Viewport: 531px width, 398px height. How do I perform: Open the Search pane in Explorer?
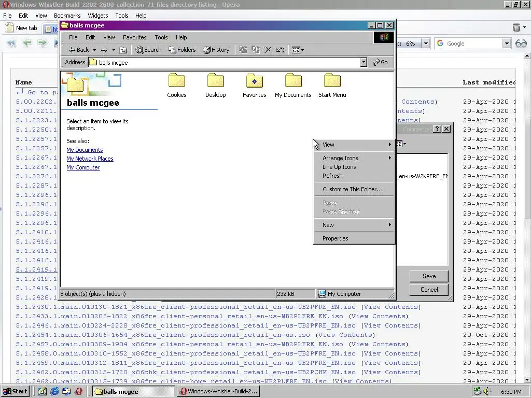pos(148,50)
